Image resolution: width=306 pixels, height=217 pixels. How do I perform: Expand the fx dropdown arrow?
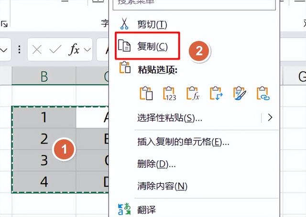(87, 50)
